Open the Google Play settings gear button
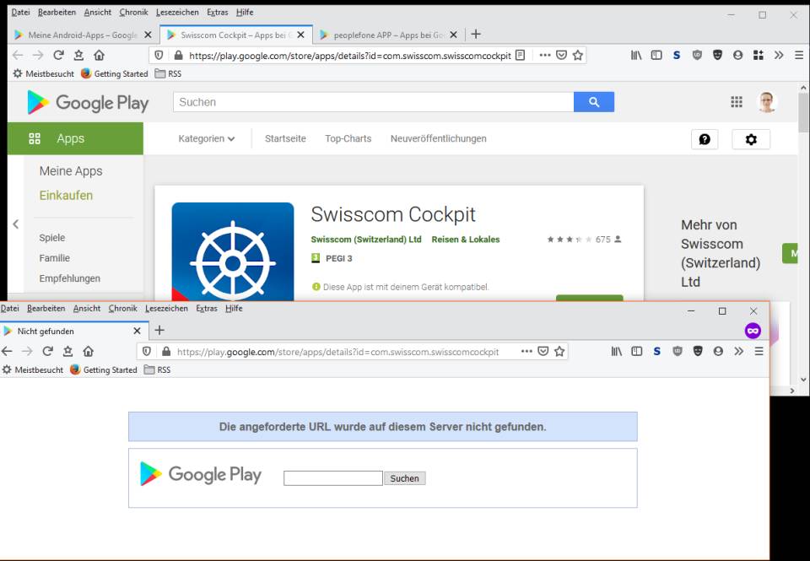Viewport: 810px width, 561px height. [x=751, y=139]
